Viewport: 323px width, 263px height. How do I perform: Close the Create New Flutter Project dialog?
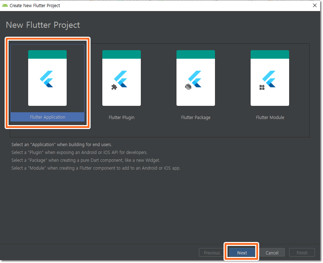pyautogui.click(x=315, y=5)
